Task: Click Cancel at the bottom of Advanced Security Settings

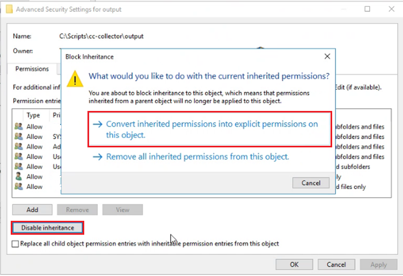Action: click(x=336, y=264)
